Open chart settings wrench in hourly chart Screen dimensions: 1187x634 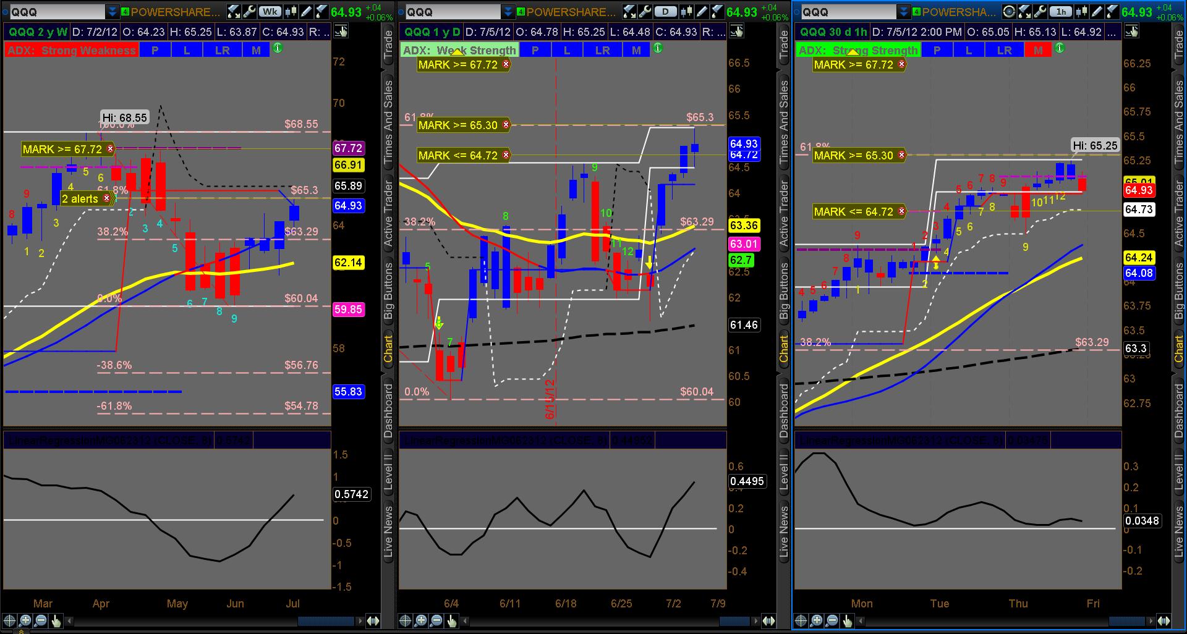pyautogui.click(x=1040, y=11)
